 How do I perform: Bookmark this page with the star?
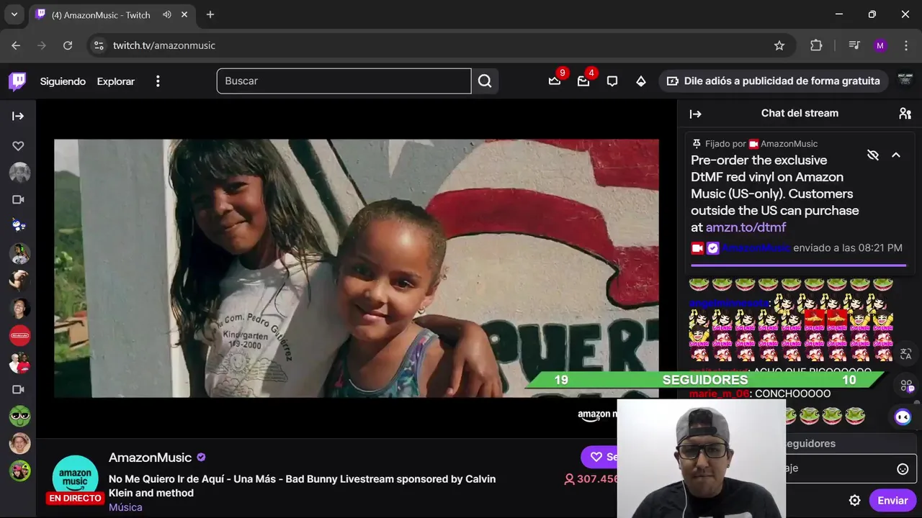coord(779,45)
